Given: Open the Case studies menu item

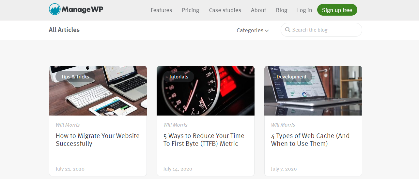Looking at the screenshot, I should point(225,10).
